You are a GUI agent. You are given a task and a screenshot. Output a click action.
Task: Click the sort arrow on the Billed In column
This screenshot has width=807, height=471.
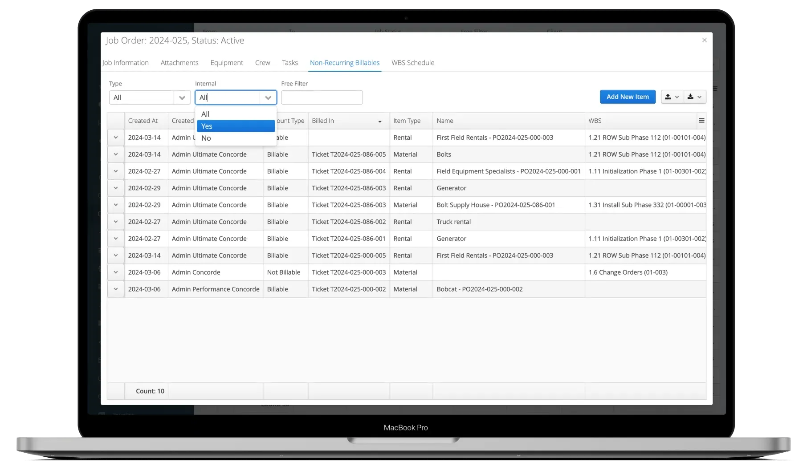[380, 121]
